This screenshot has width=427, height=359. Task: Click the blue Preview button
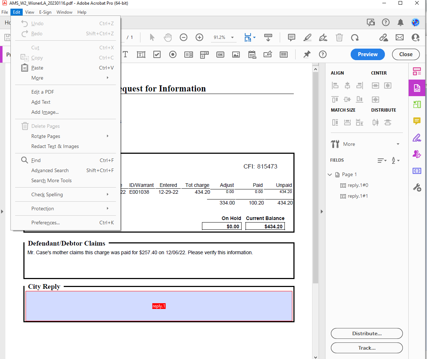pyautogui.click(x=368, y=54)
